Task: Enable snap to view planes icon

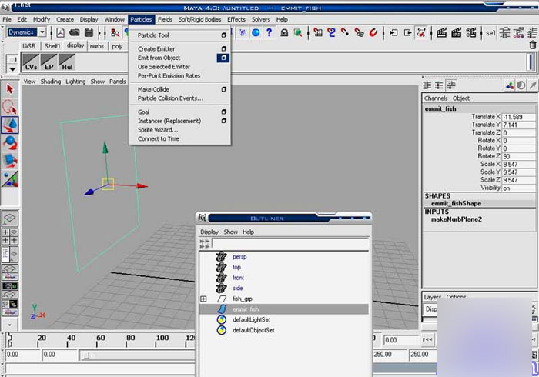Action: (359, 32)
